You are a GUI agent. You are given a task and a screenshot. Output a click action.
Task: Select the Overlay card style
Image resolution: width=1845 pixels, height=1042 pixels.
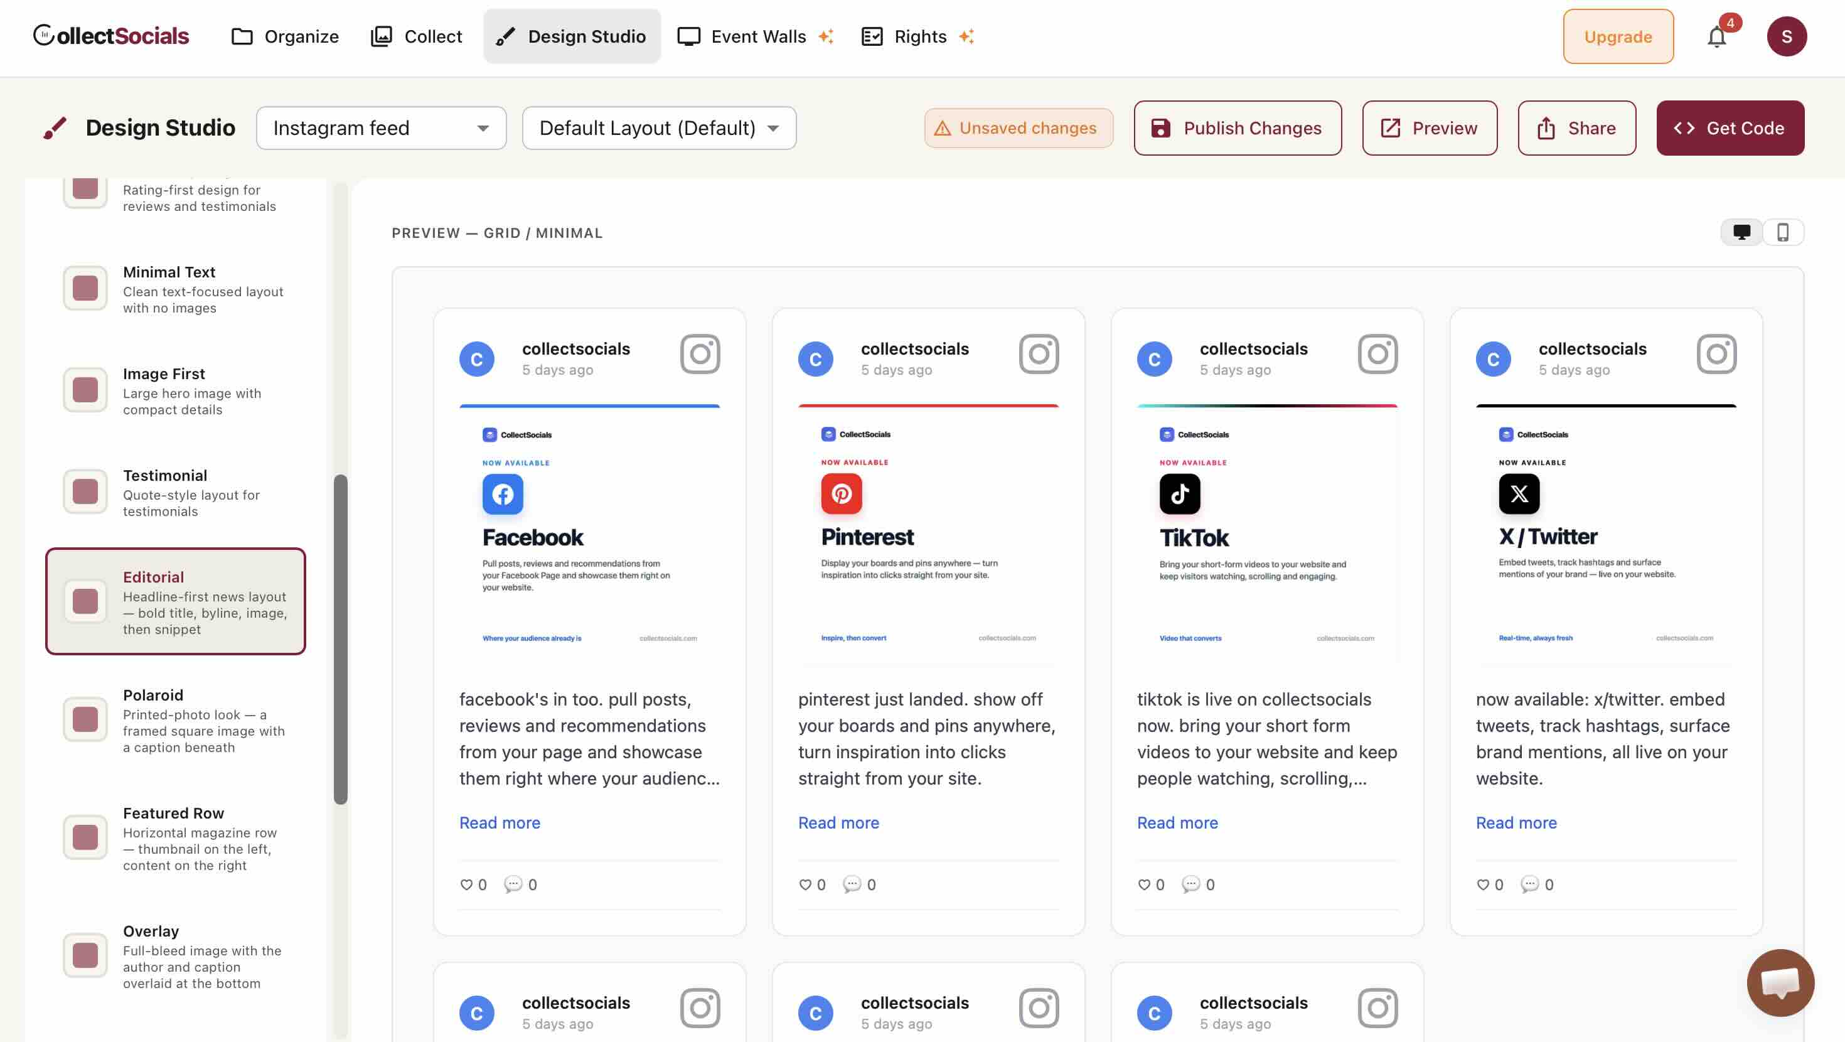coord(176,956)
